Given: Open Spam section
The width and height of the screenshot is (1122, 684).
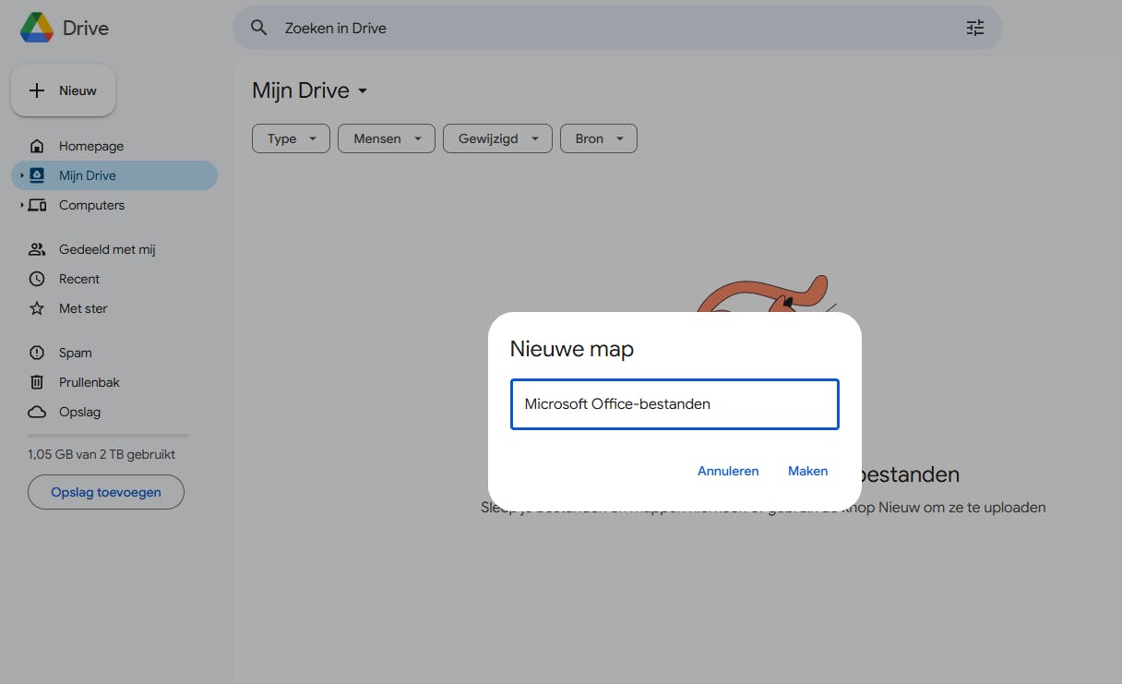Looking at the screenshot, I should coord(114,353).
